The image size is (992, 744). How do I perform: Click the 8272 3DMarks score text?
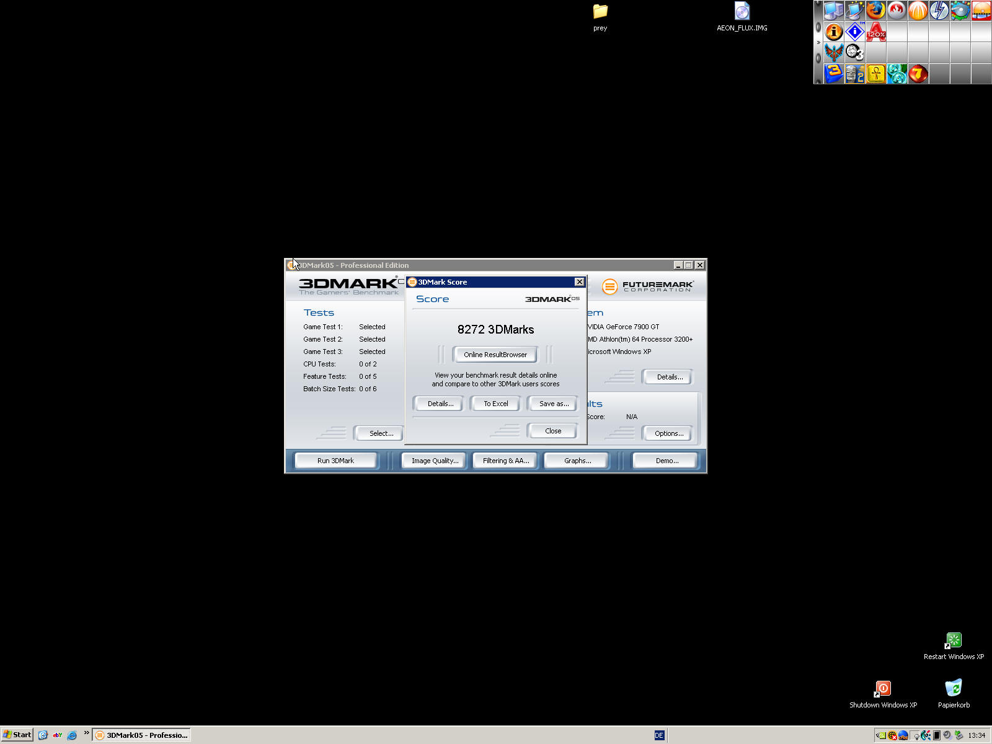[x=495, y=329]
